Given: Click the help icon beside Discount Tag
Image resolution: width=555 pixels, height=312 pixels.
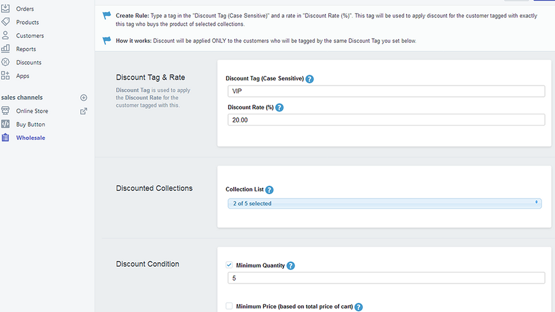Looking at the screenshot, I should [310, 79].
